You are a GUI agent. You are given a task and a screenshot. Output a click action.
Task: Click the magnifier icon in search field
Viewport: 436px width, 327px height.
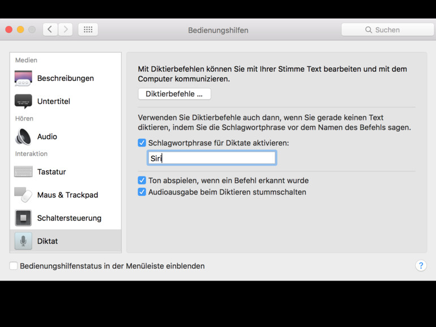[x=369, y=30]
